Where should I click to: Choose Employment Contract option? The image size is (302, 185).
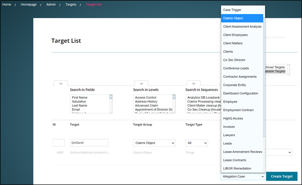point(242,110)
